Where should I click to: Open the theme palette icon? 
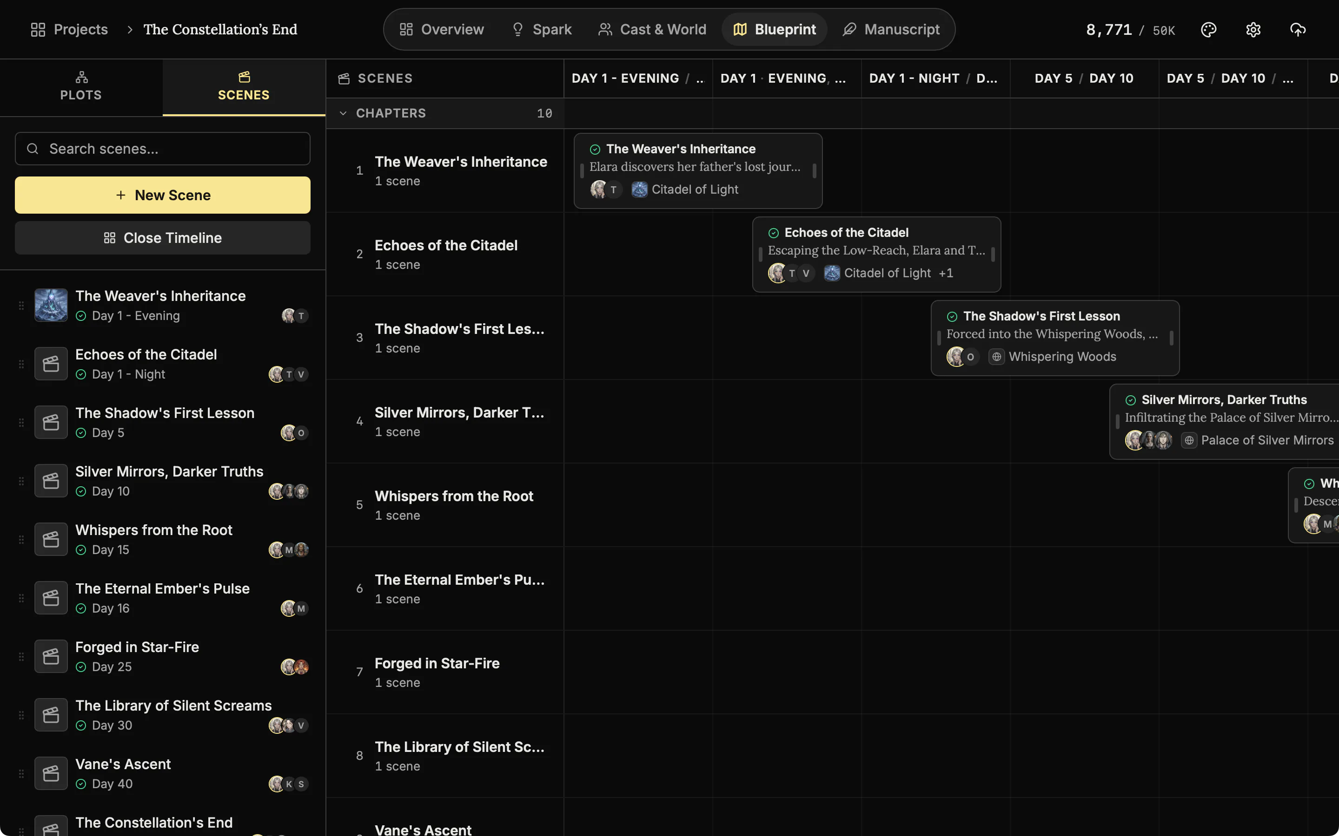1208,29
